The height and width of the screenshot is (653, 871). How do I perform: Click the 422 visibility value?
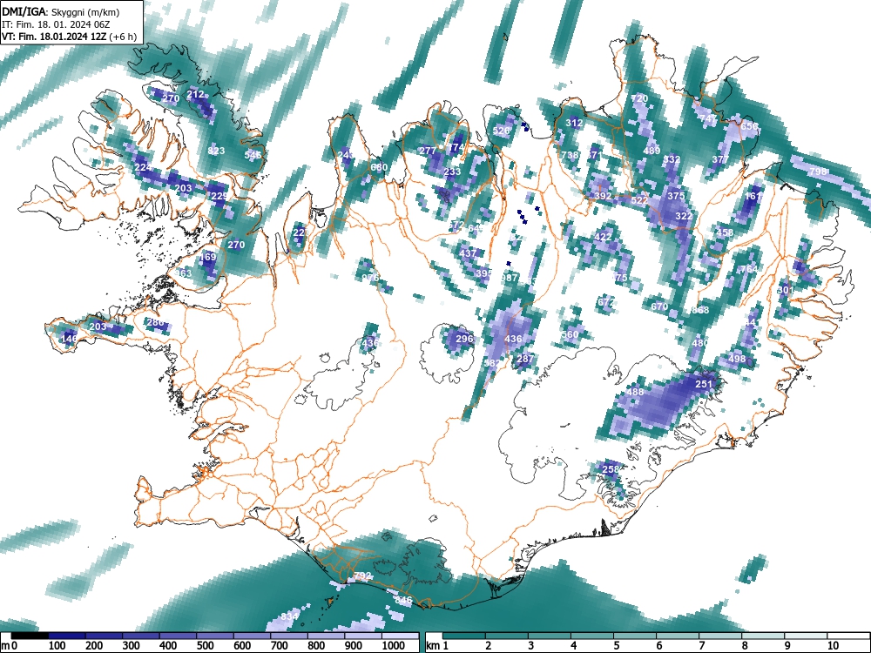click(x=604, y=237)
